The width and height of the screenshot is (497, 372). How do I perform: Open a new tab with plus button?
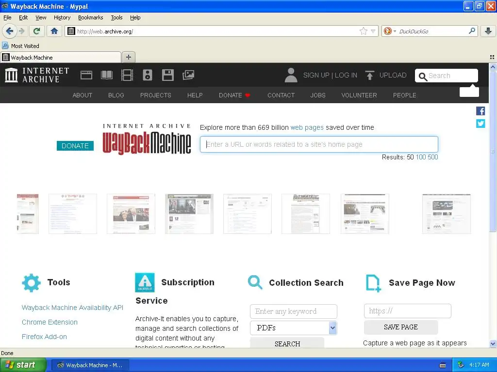(x=128, y=57)
